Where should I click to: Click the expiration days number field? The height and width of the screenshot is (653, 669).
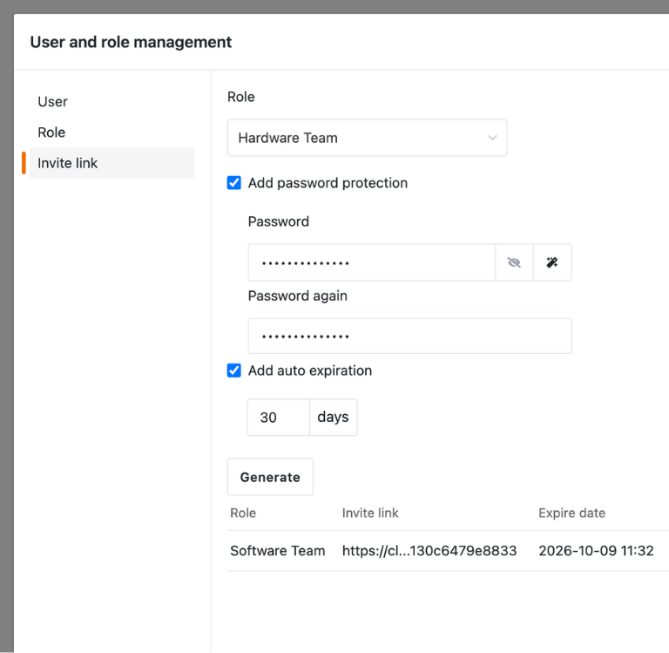[x=279, y=418]
